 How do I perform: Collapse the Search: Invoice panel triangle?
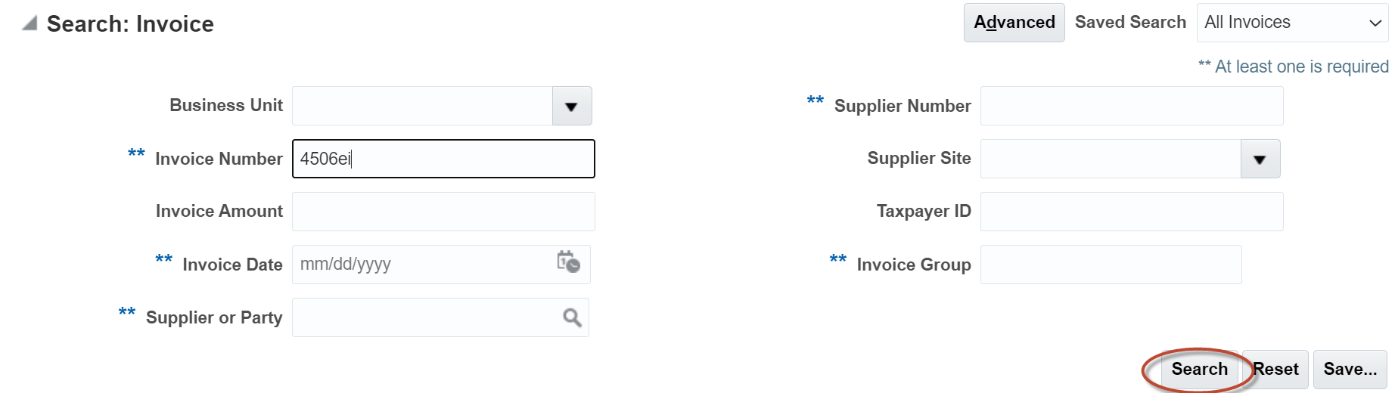click(30, 23)
